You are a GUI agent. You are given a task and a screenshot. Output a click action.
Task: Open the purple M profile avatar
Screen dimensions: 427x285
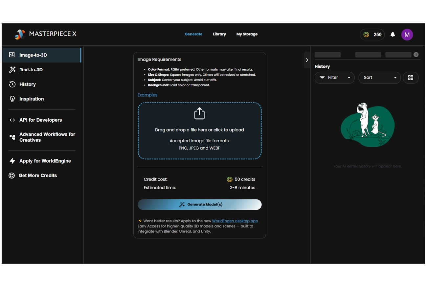407,35
